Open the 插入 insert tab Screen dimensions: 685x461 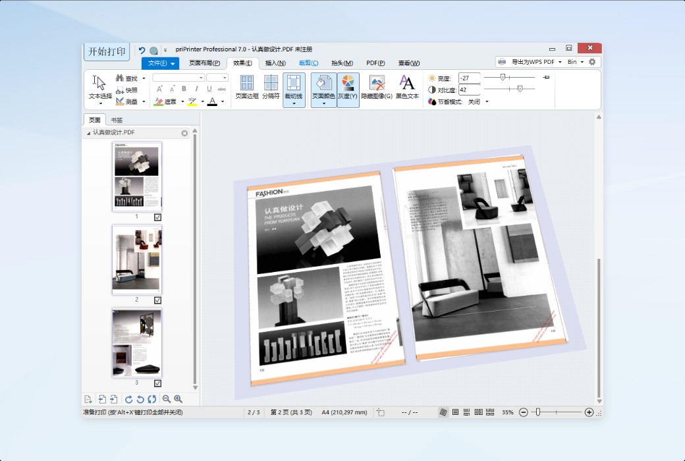click(275, 63)
